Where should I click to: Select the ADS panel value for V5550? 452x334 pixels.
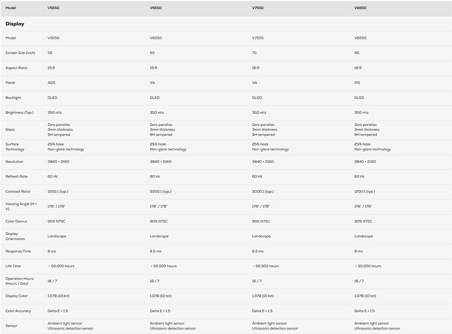[52, 83]
